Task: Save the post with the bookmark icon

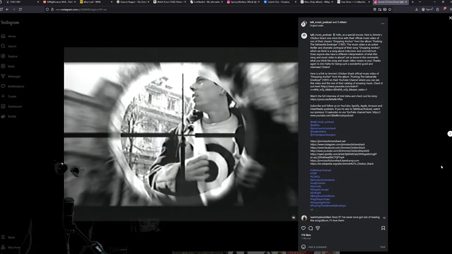Action: [x=383, y=228]
